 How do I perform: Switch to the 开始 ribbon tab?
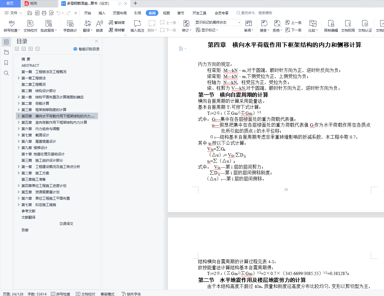click(x=88, y=13)
